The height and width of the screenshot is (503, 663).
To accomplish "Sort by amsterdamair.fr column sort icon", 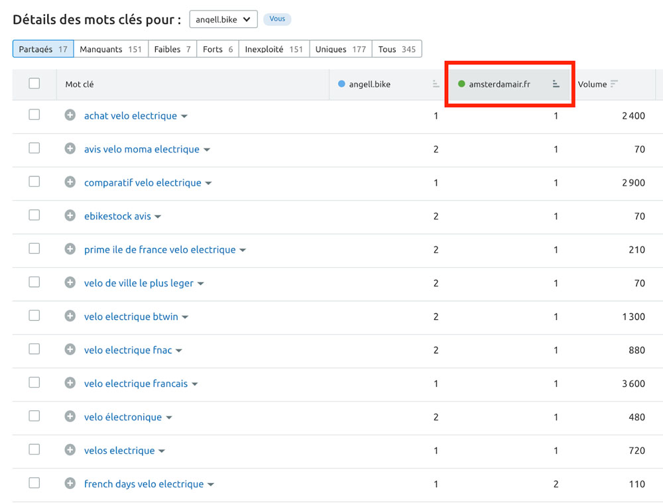I will pyautogui.click(x=556, y=84).
